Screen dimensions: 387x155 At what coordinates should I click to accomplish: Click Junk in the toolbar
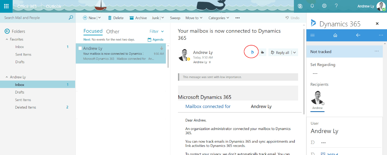[x=155, y=18]
